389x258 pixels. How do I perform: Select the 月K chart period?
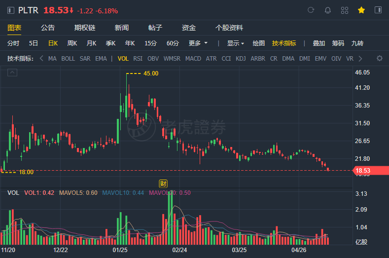click(x=91, y=43)
